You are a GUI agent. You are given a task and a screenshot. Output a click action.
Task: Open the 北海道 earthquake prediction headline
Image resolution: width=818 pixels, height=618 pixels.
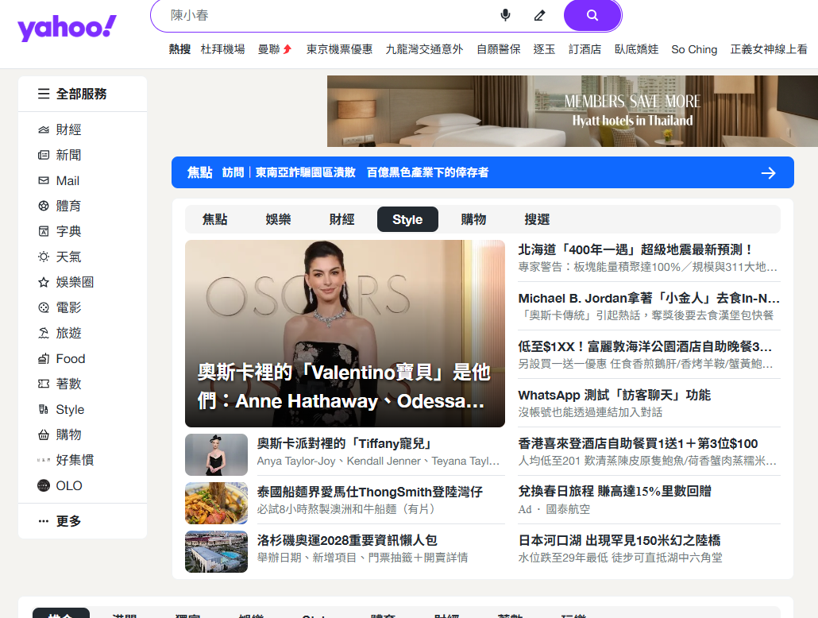tap(635, 249)
